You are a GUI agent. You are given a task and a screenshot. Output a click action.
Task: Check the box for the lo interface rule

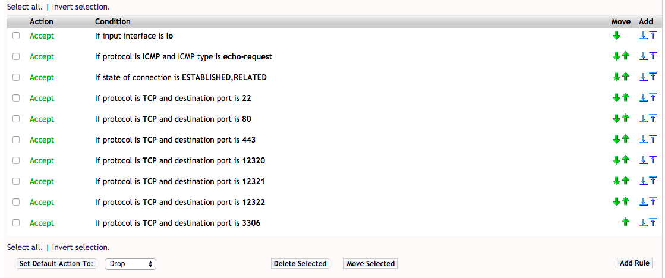16,36
